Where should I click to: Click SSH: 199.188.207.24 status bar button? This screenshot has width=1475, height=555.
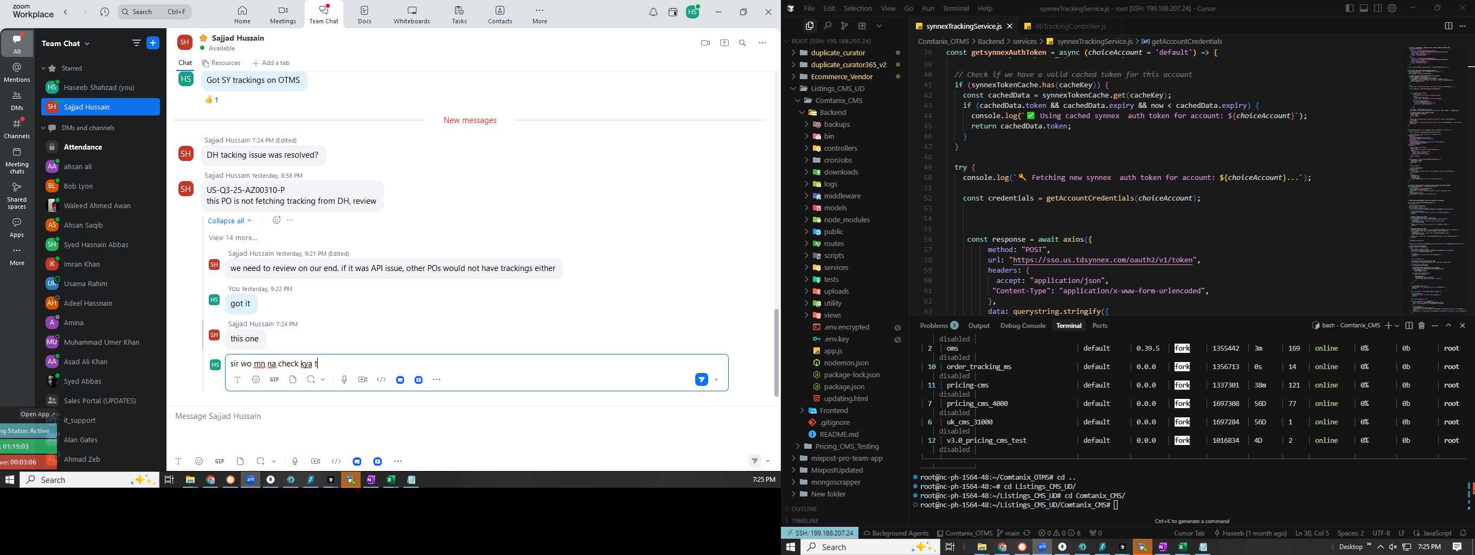click(x=819, y=533)
